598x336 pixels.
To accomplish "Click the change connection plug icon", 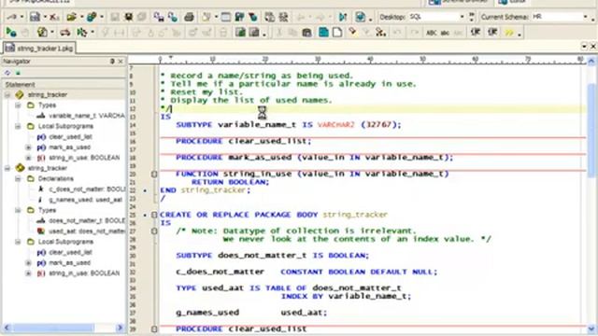I will (x=12, y=17).
